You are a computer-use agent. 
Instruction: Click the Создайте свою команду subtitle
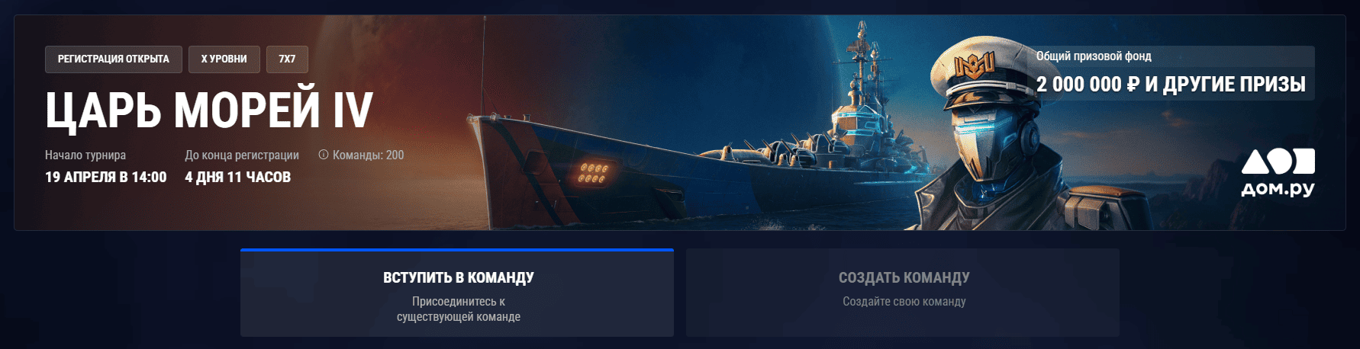tap(904, 302)
